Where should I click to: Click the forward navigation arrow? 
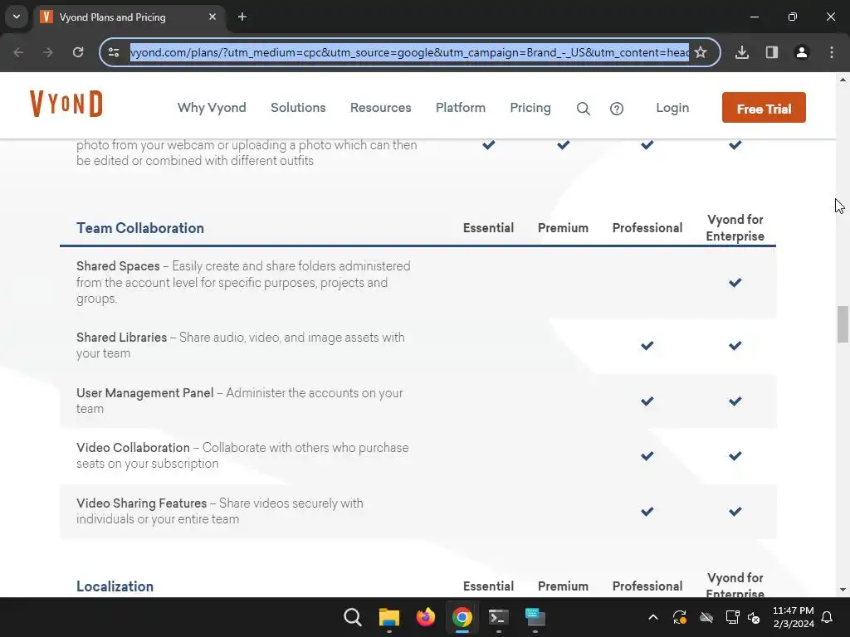click(x=48, y=52)
